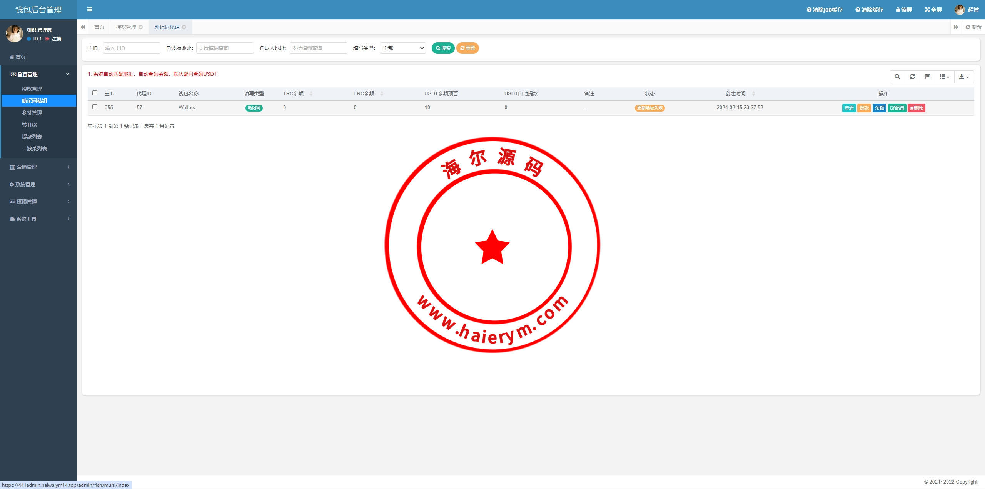Toggle the table card view icon
Image resolution: width=985 pixels, height=489 pixels.
coord(928,77)
